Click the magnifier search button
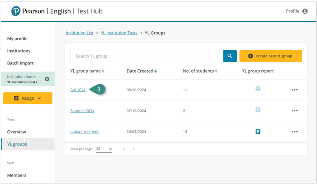 point(230,56)
